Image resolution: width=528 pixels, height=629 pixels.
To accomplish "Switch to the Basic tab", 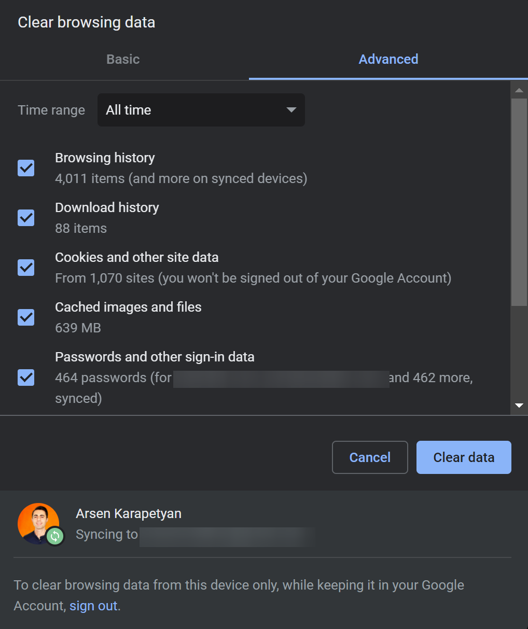I will (x=122, y=59).
